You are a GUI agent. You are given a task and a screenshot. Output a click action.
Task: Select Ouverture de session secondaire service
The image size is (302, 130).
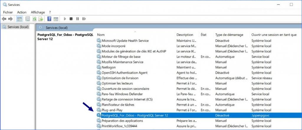coord(125,89)
